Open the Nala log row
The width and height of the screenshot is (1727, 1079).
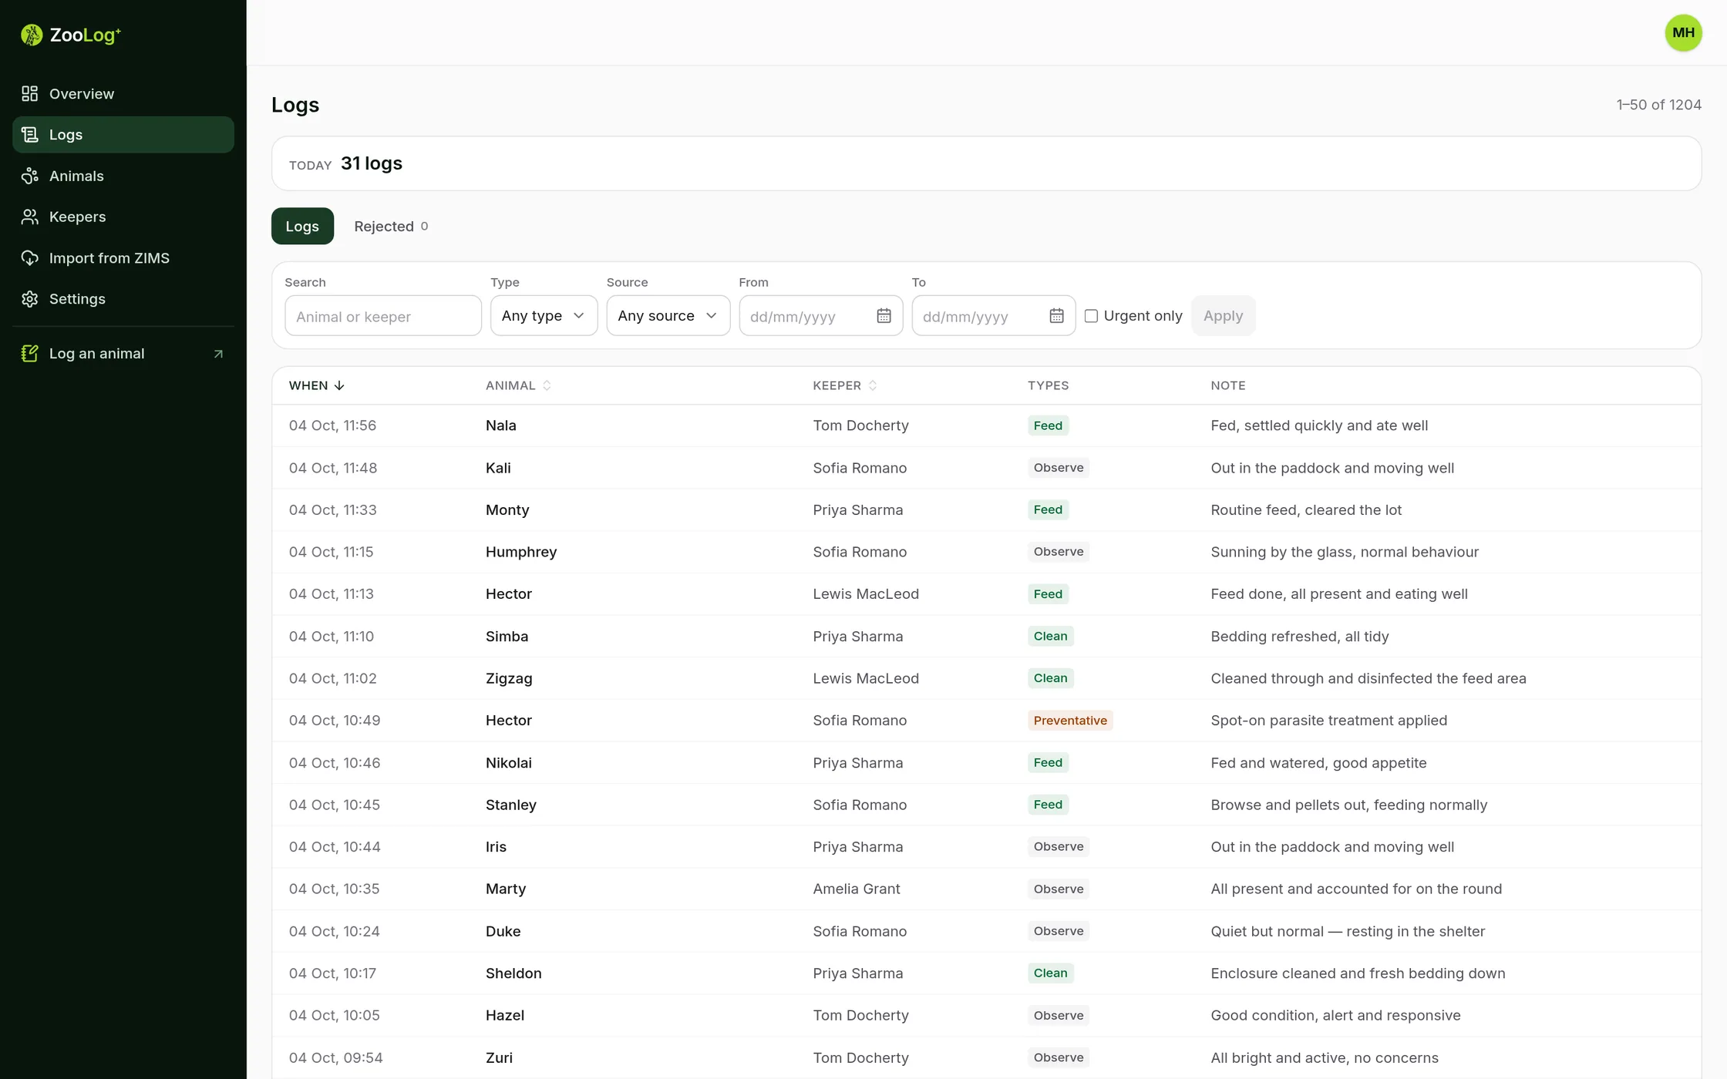pyautogui.click(x=986, y=425)
